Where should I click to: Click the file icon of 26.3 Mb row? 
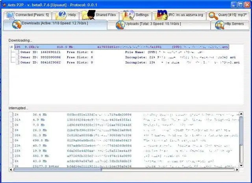[12, 130]
